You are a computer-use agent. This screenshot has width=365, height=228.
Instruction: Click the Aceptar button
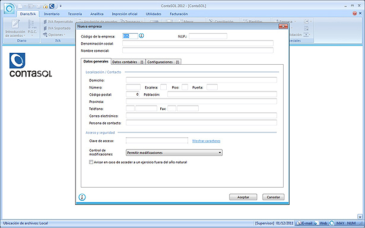tap(243, 197)
